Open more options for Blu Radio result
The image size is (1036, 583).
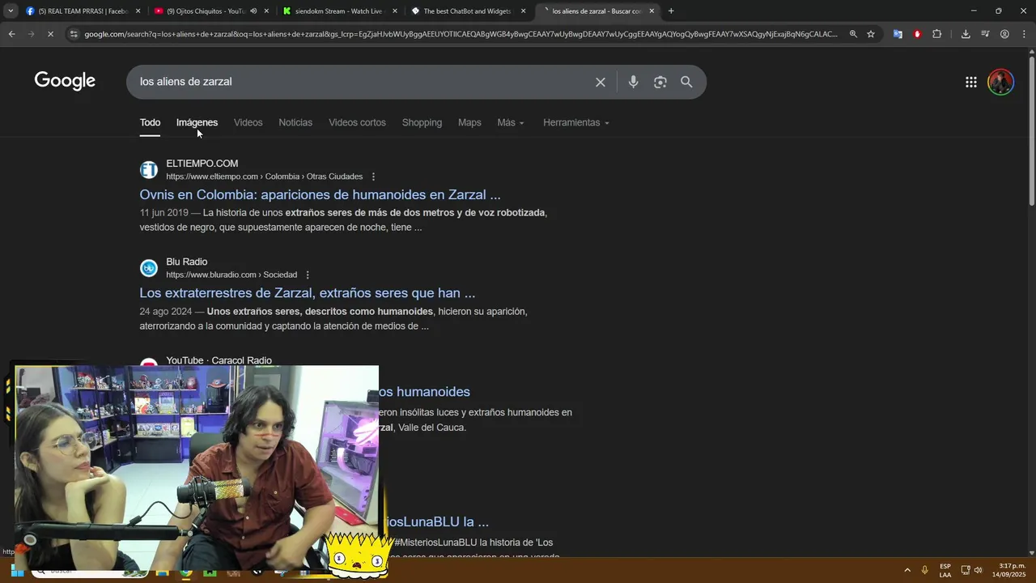coord(308,274)
